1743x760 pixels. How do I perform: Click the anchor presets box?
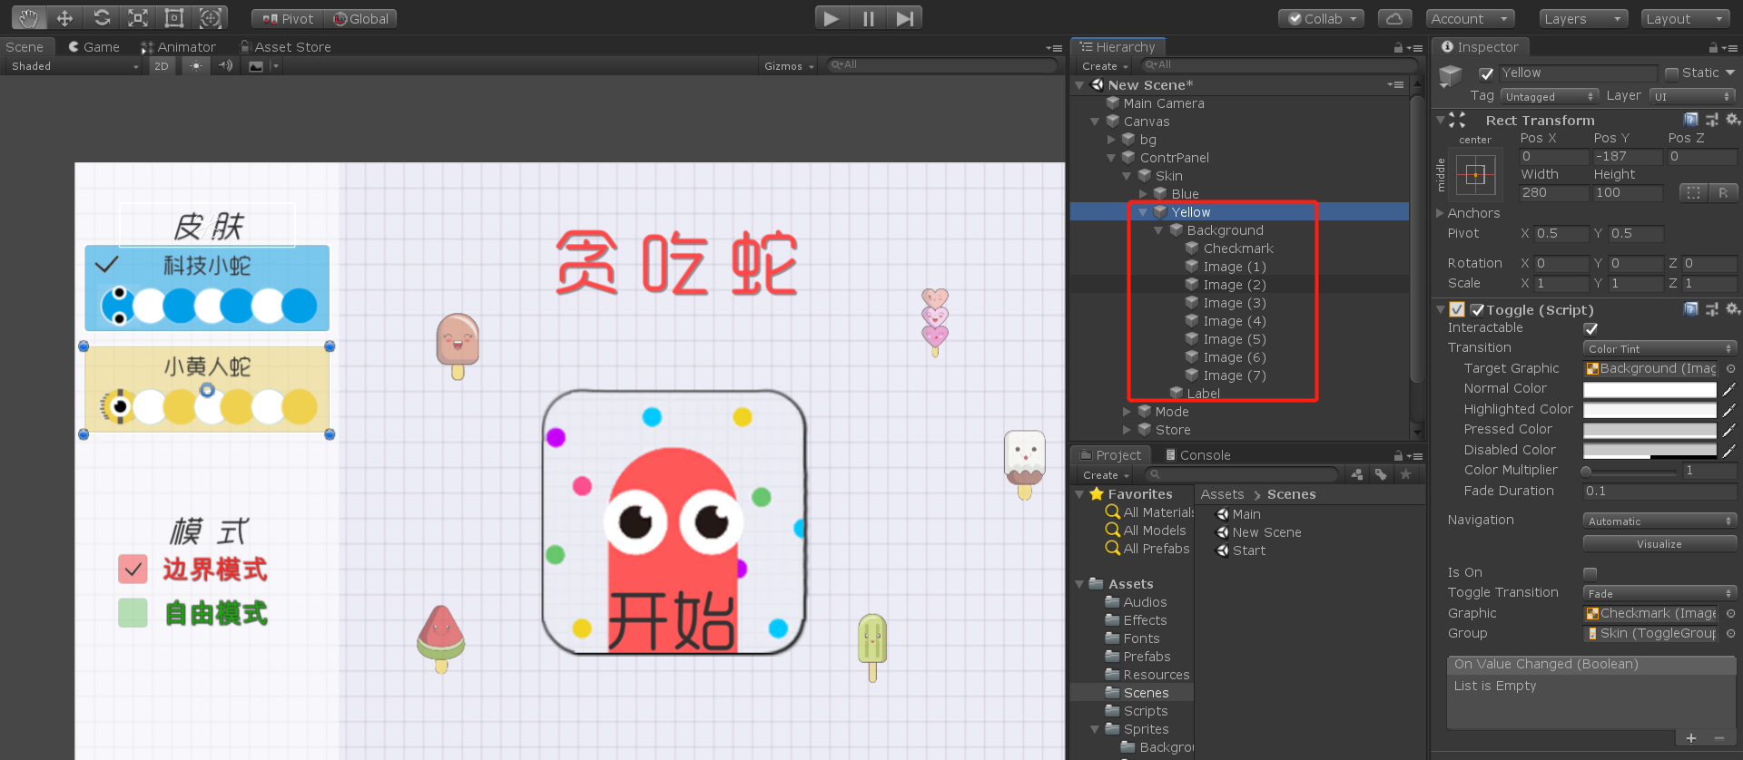click(x=1475, y=175)
